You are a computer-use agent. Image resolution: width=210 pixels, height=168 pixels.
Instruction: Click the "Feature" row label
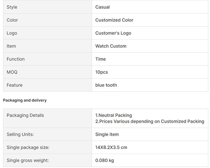click(14, 85)
